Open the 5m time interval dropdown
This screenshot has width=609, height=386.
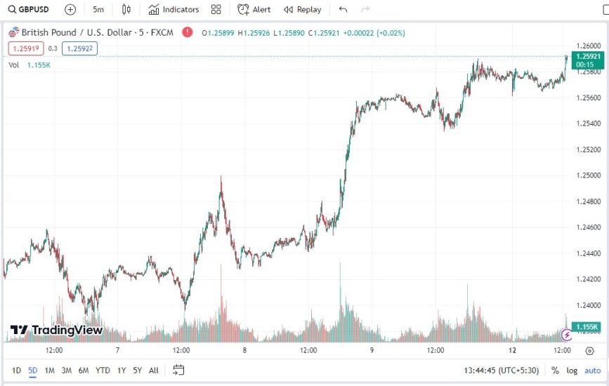98,10
